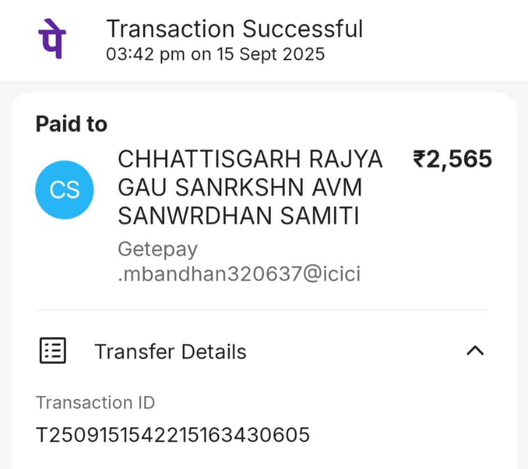Tap the Transfer Details heading text
The height and width of the screenshot is (469, 528).
[170, 352]
